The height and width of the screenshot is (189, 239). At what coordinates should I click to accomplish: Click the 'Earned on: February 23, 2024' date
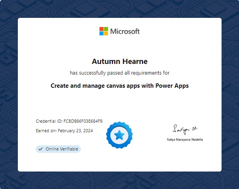(64, 130)
